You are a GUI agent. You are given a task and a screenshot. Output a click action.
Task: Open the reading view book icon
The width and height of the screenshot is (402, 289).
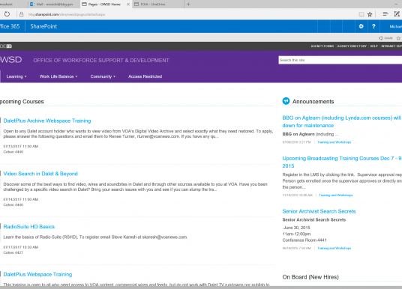tap(361, 14)
